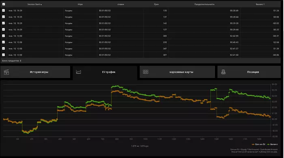Click the EV chart plot area
The width and height of the screenshot is (284, 158).
pyautogui.click(x=137, y=110)
